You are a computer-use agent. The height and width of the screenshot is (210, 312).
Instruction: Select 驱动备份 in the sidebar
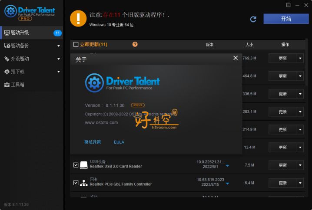tap(32, 46)
